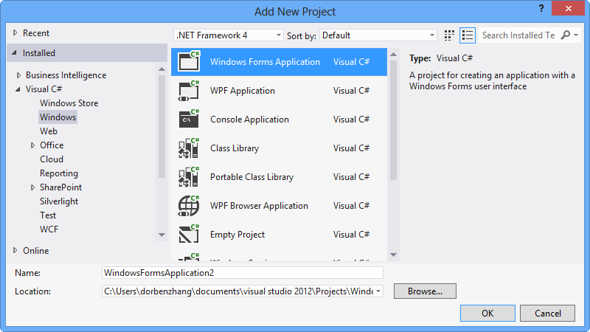Choose the Empty Project template name
This screenshot has height=332, width=590.
237,235
